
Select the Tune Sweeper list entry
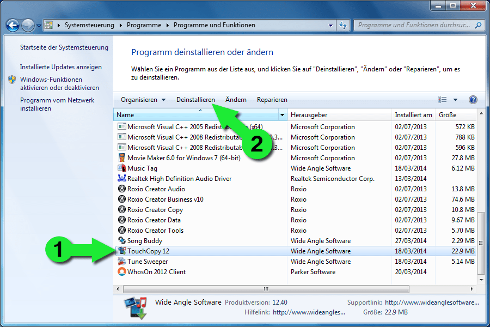coord(295,261)
